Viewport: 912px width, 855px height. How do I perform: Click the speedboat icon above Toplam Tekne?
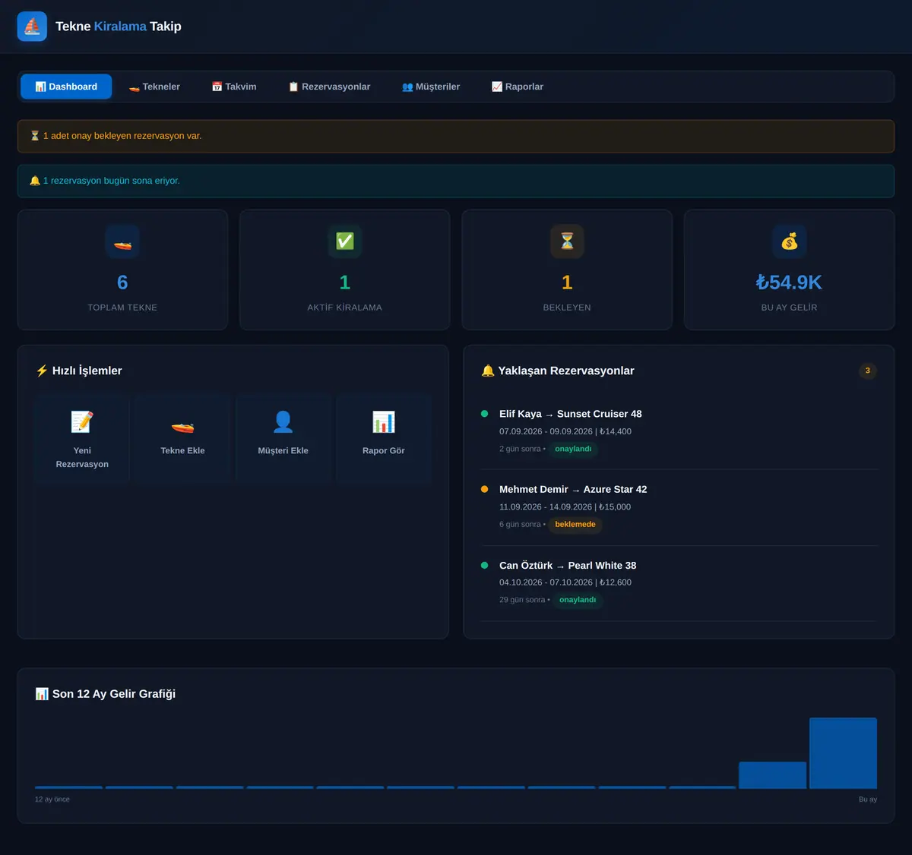tap(122, 242)
